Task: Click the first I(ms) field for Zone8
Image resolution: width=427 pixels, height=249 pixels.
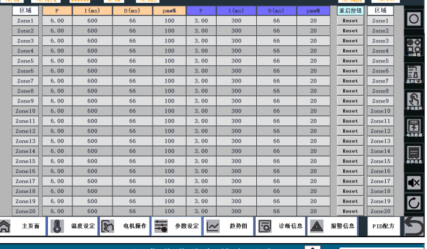Action: [x=92, y=91]
